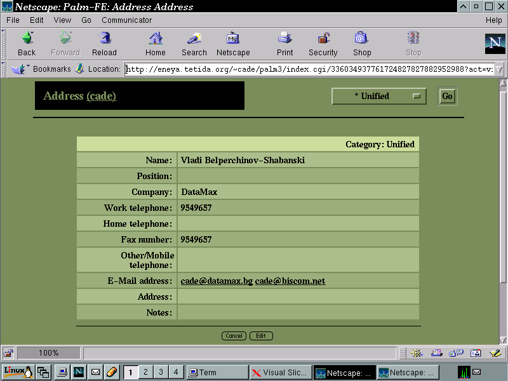
Task: Print the page using Print icon
Action: [x=284, y=44]
